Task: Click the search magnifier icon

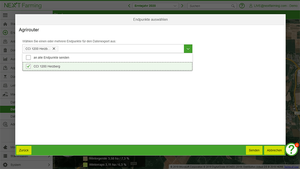Action: (x=233, y=6)
